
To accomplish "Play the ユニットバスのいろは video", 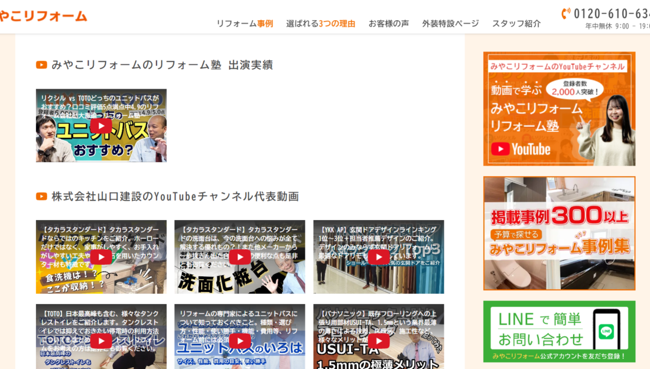I will point(239,341).
